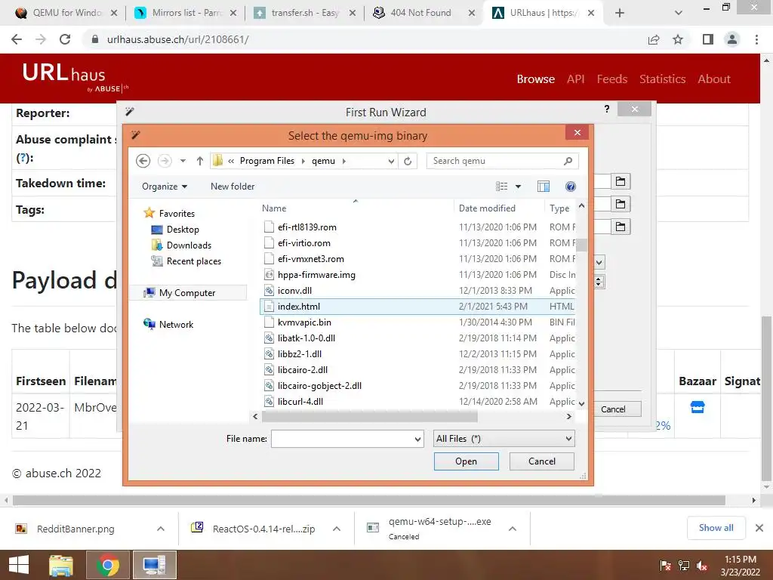Click Chrome reload page button
Viewport: 773px width, 580px height.
(65, 39)
